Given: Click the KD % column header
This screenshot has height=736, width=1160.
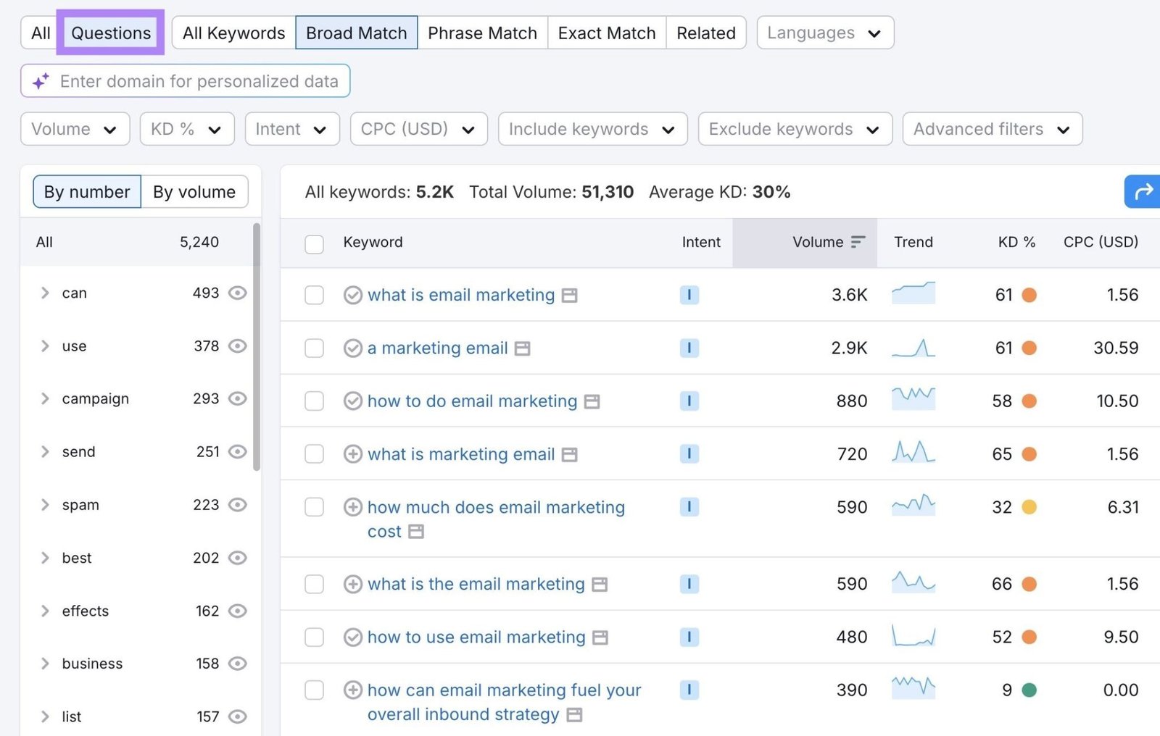Looking at the screenshot, I should 1016,242.
